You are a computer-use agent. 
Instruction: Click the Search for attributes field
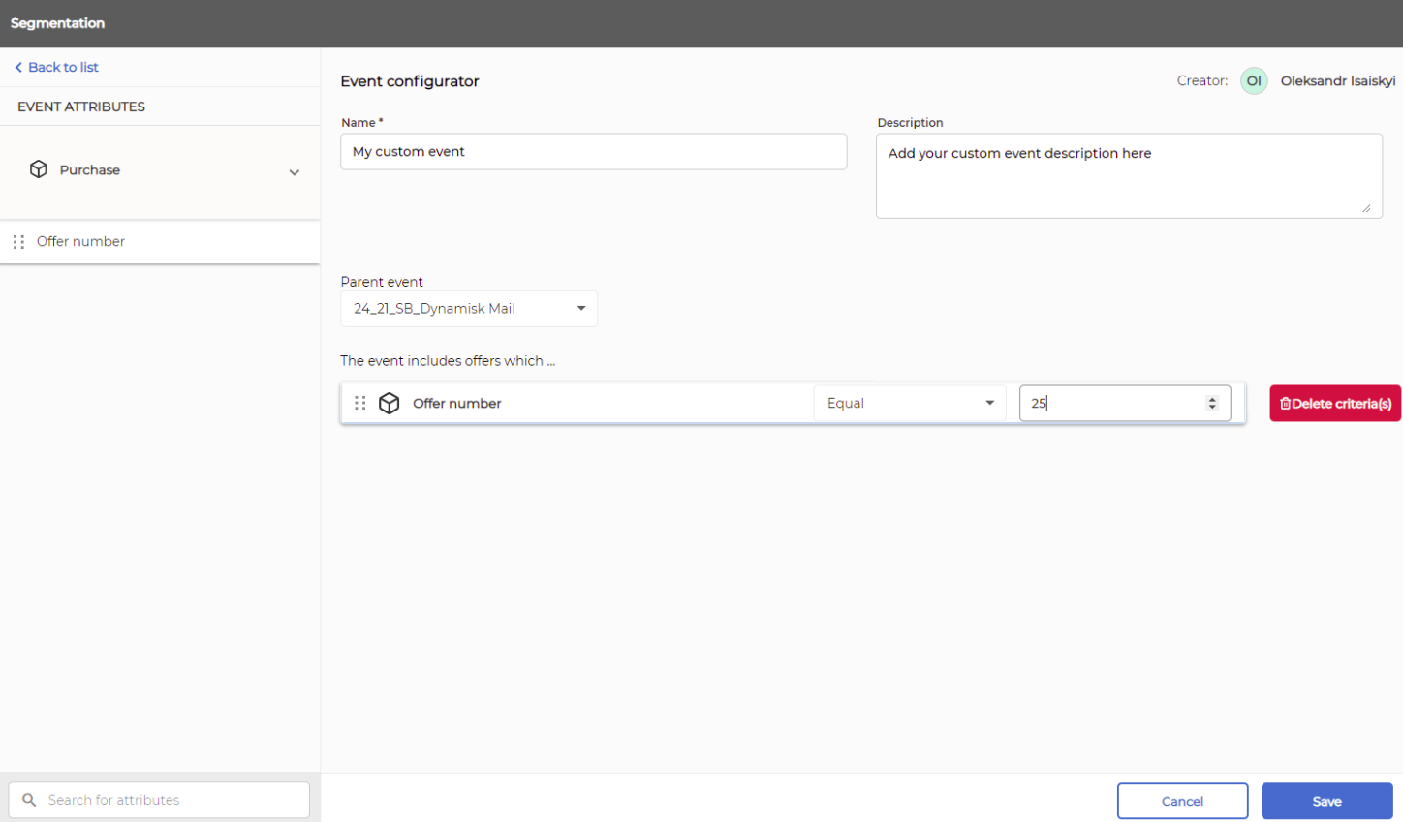pos(159,800)
